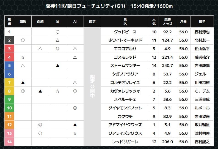Click the ○ 調教 mark for ホワイトオーキッド
The image size is (218, 149).
[x=23, y=40]
